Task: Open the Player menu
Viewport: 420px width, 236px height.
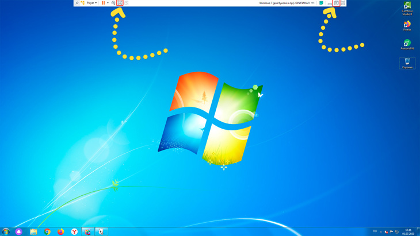Action: pyautogui.click(x=91, y=3)
